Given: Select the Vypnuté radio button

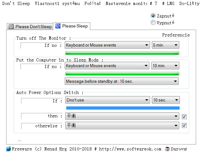Looking at the screenshot, I should [153, 22].
